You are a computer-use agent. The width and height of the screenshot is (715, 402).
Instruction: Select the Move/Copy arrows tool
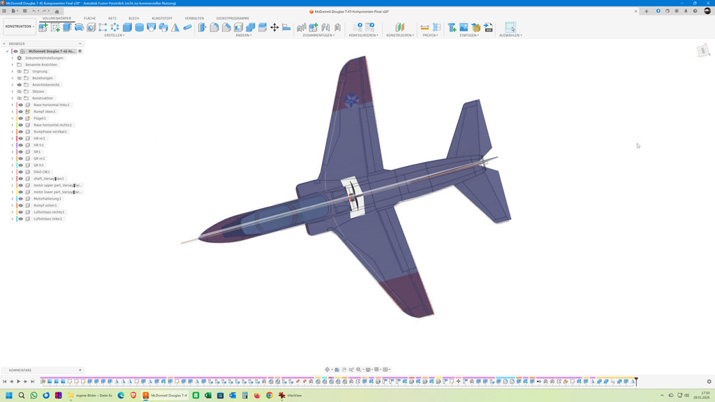[x=274, y=27]
